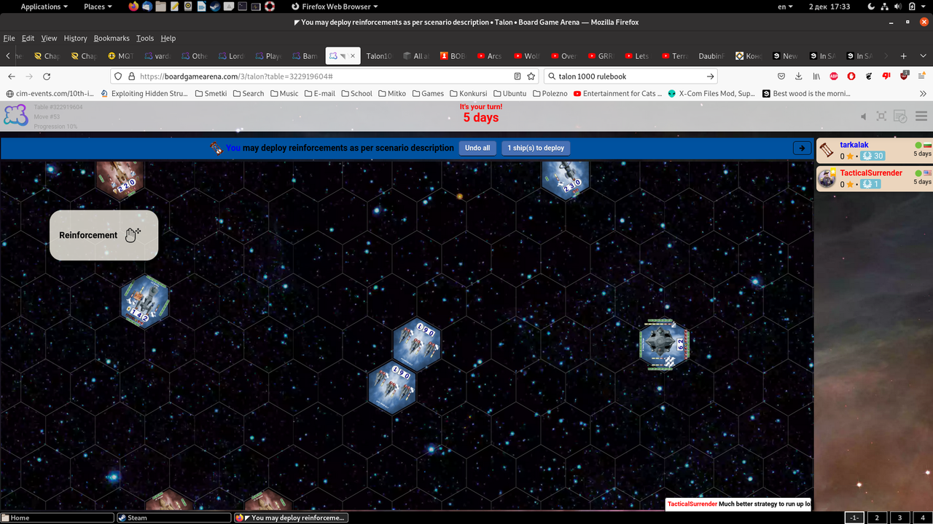Select the ship token labeled 142
The image size is (933, 524).
145,301
